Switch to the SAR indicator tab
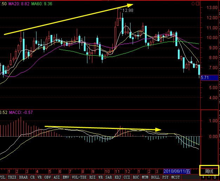This screenshot has height=181, width=220. (x=108, y=178)
